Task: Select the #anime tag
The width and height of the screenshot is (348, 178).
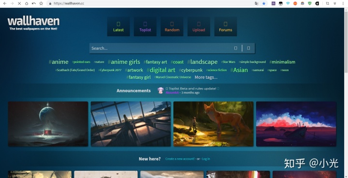Action: pyautogui.click(x=58, y=62)
